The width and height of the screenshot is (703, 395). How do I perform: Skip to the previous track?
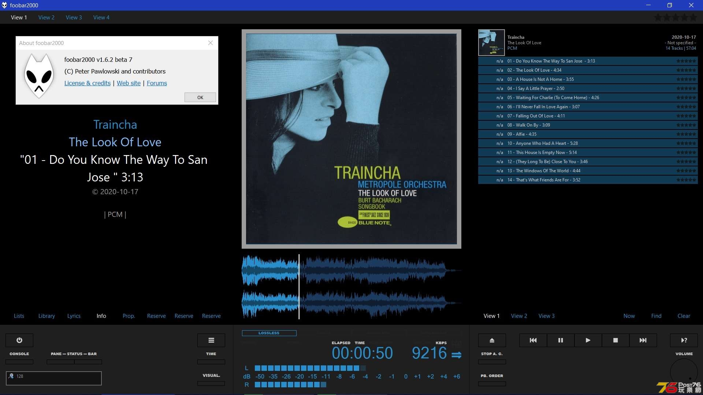pos(533,340)
